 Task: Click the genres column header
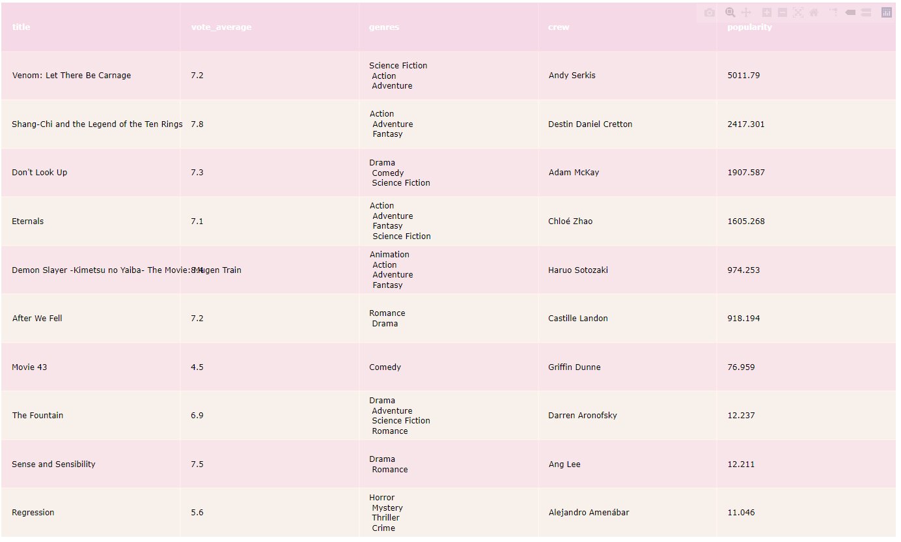click(x=384, y=27)
